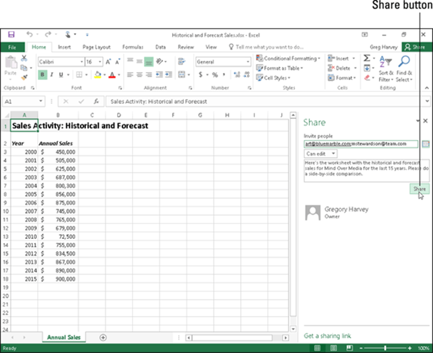Open the Formulas ribbon tab
Viewport: 433px width, 353px height.
click(x=133, y=47)
